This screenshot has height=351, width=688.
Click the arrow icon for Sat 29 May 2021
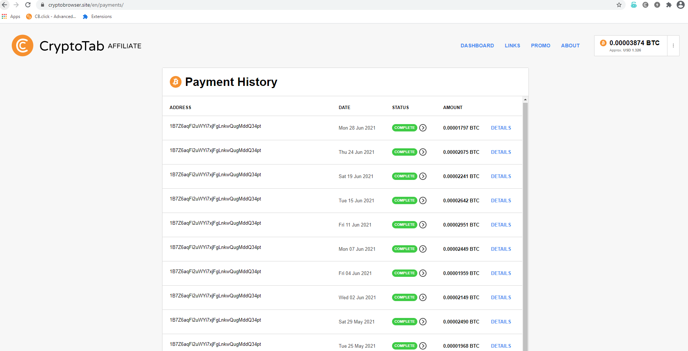pos(423,322)
